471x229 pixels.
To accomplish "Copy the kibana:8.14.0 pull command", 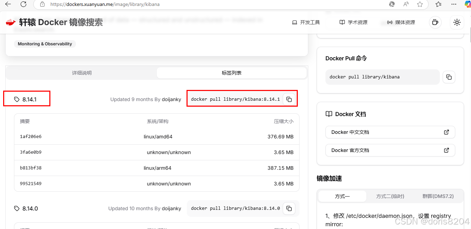I will [x=289, y=208].
